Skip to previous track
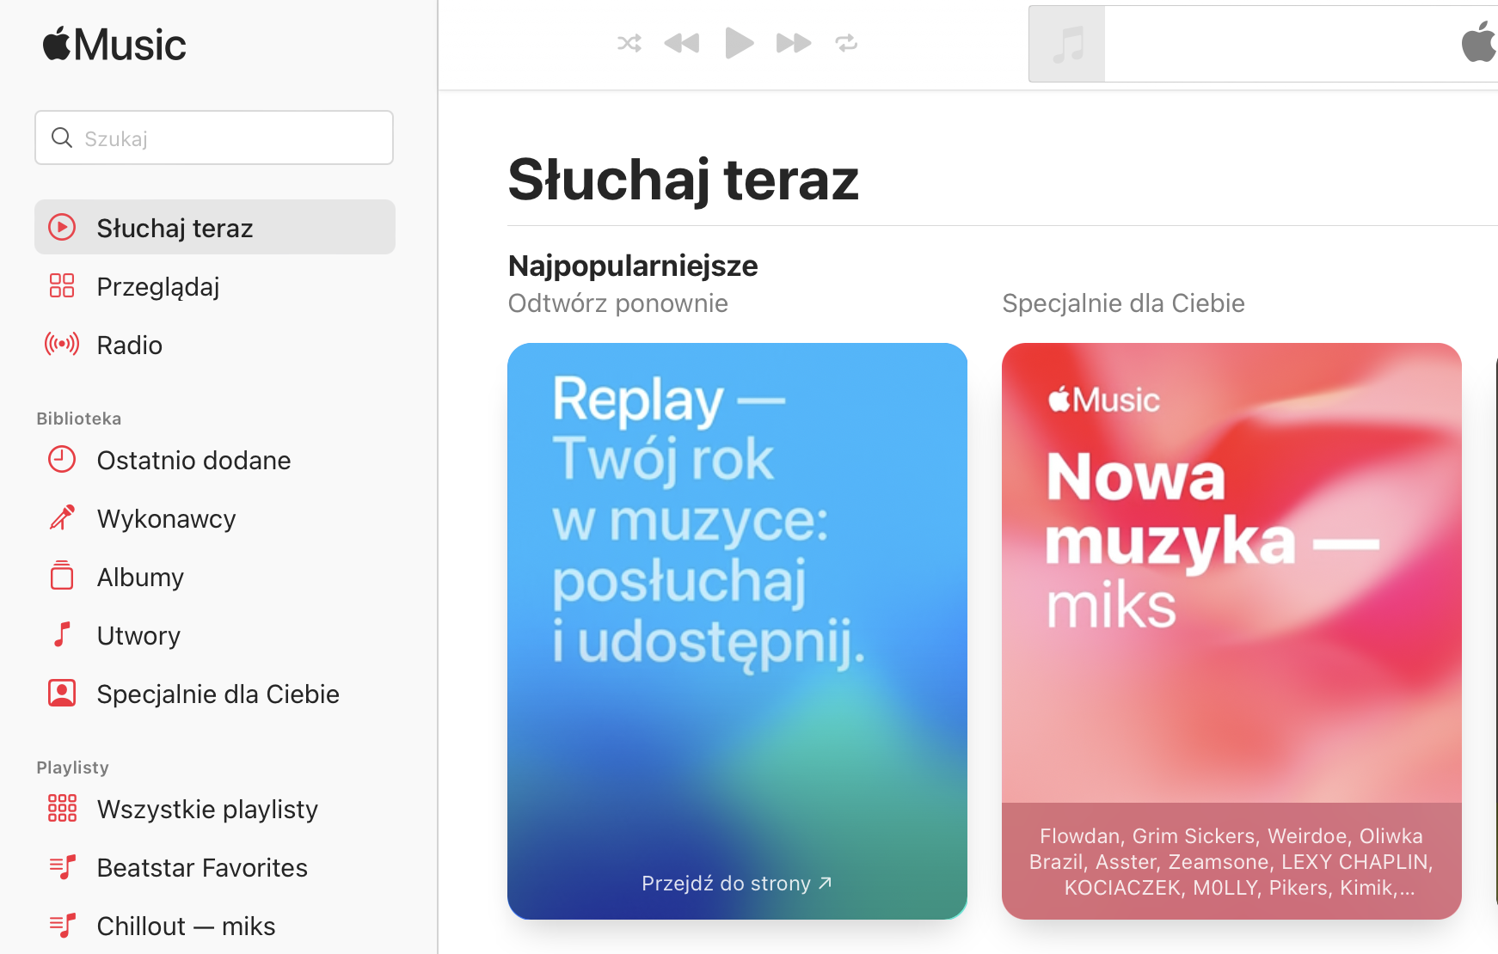Viewport: 1498px width, 954px height. tap(682, 43)
